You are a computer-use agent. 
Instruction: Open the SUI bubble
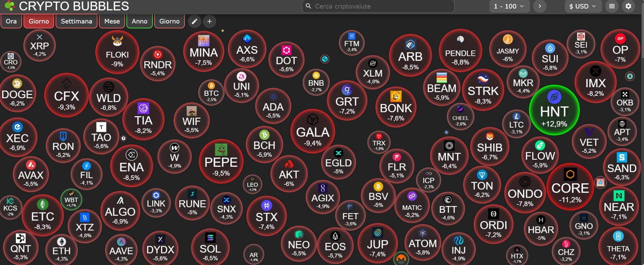coord(550,58)
